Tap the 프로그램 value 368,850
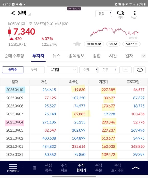148x178 pixels. pyautogui.click(x=138, y=146)
